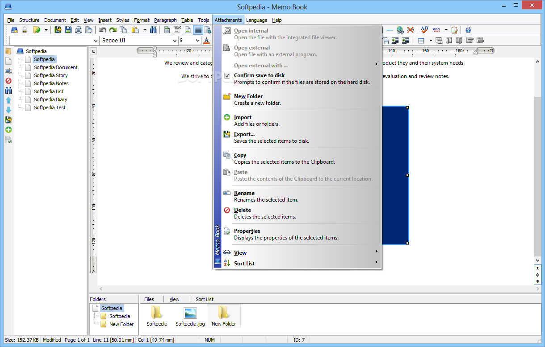Select Softpedia Diary in the structure tree

click(x=50, y=99)
